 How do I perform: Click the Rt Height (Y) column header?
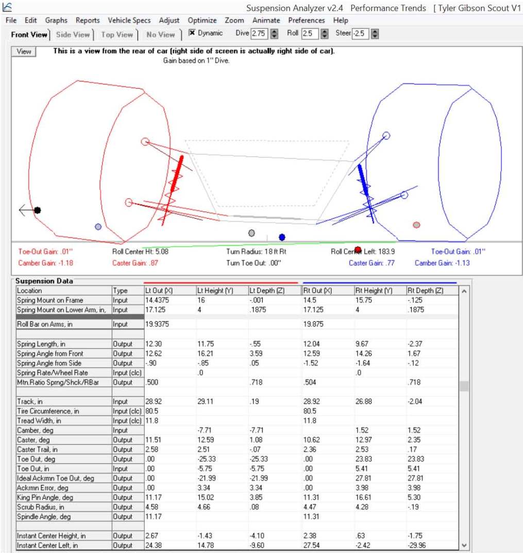(380, 290)
